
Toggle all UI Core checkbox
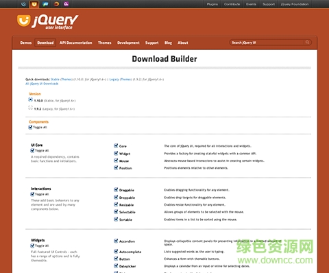point(32,150)
